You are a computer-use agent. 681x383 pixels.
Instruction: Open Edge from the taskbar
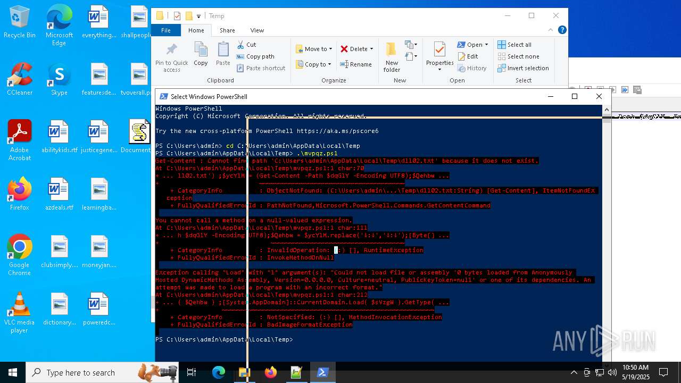pos(219,372)
